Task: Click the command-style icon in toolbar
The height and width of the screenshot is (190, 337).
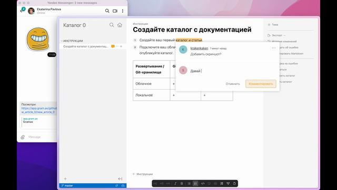Action: tap(222, 184)
